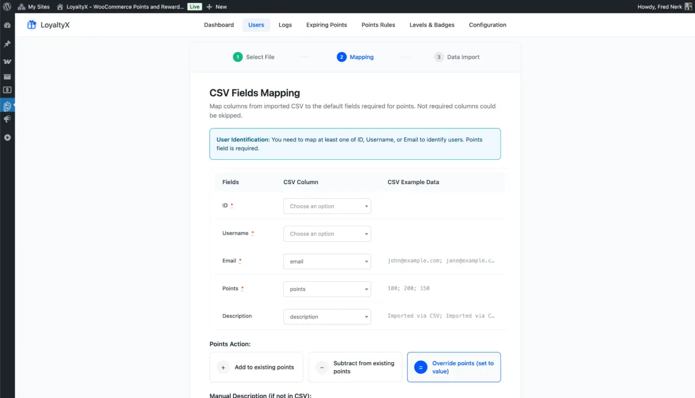The height and width of the screenshot is (398, 695).
Task: Select Add to existing points option
Action: [256, 367]
